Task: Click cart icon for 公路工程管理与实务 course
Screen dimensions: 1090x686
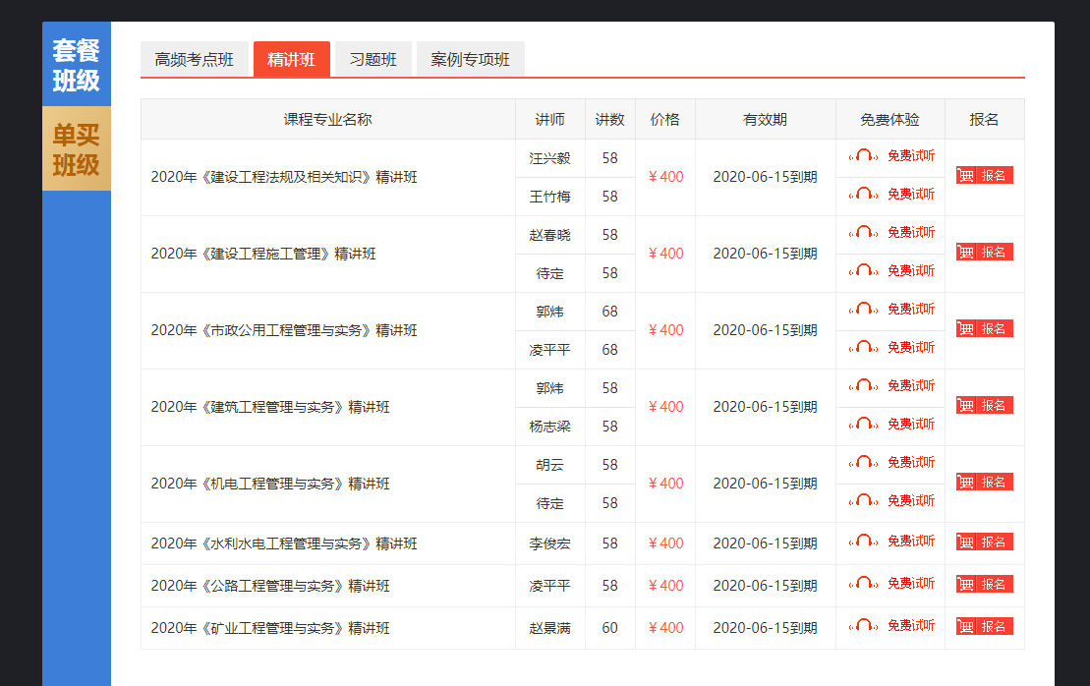Action: point(965,584)
